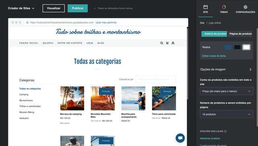Click the Visualizar button

tap(54, 8)
